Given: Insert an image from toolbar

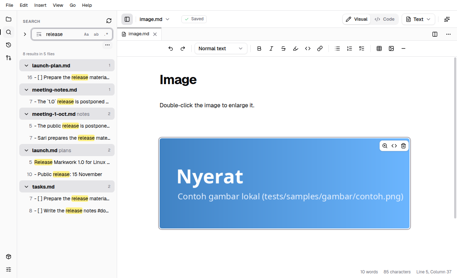Looking at the screenshot, I should coord(391,48).
